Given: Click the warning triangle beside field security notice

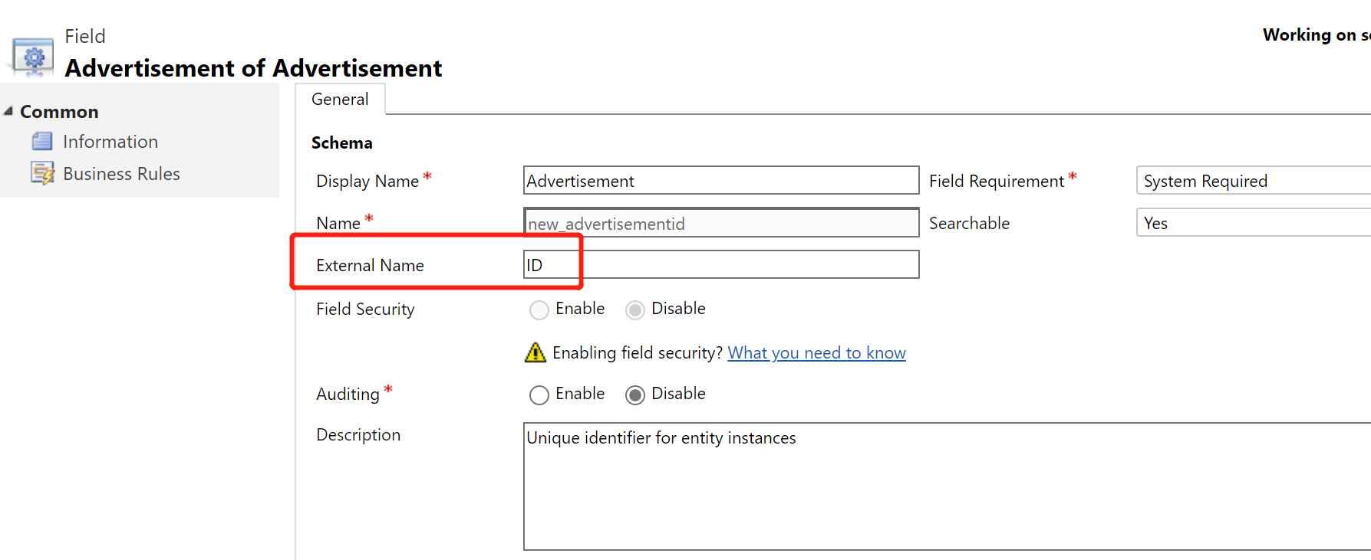Looking at the screenshot, I should pos(535,352).
